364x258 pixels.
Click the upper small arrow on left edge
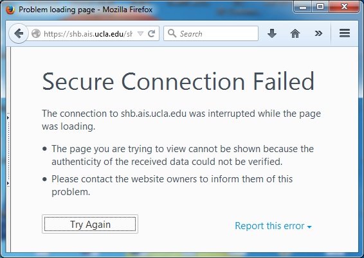(x=8, y=118)
